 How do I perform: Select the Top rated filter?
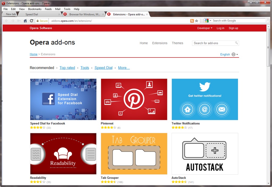67,68
